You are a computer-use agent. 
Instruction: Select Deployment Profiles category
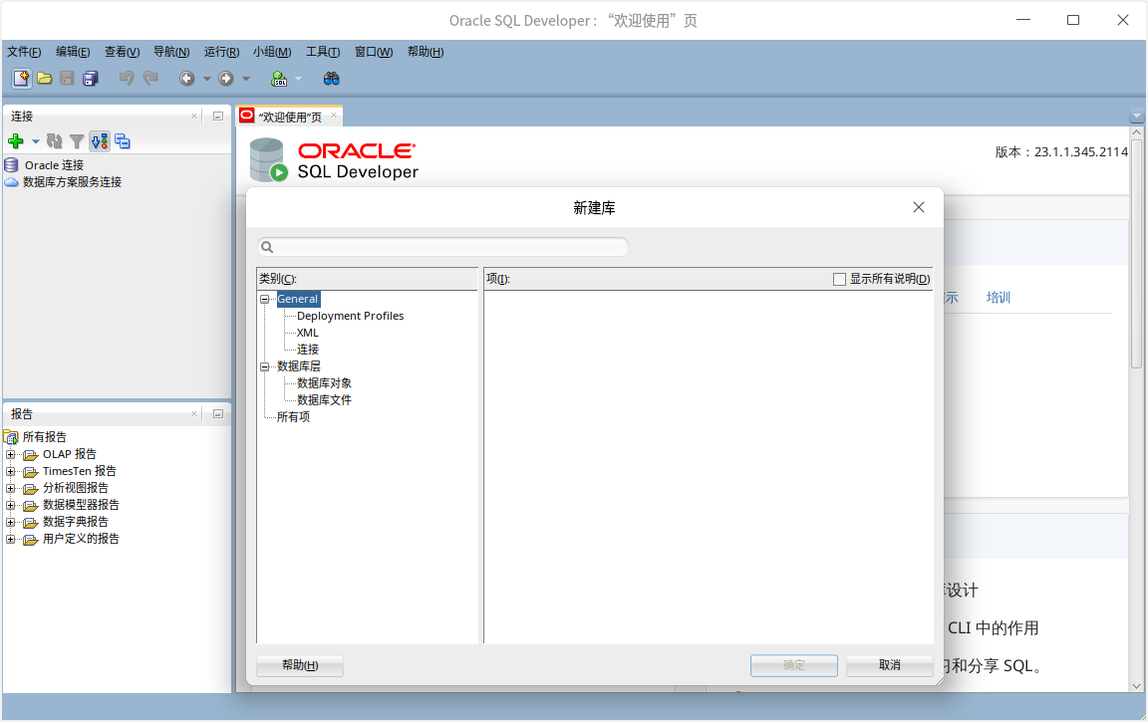[350, 316]
